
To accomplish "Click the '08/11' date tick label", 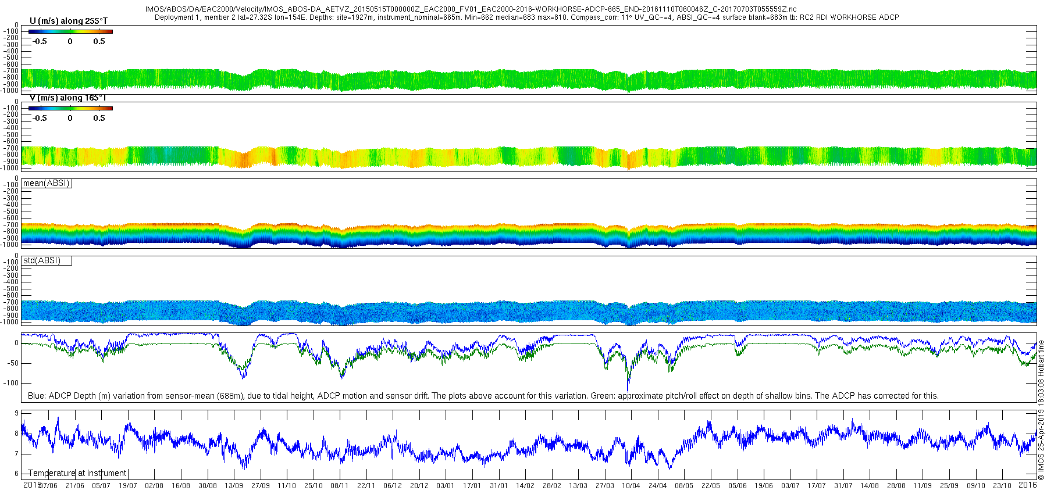I will 340,486.
